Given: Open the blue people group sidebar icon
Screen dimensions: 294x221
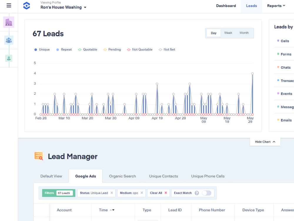Looking at the screenshot, I should click(9, 40).
